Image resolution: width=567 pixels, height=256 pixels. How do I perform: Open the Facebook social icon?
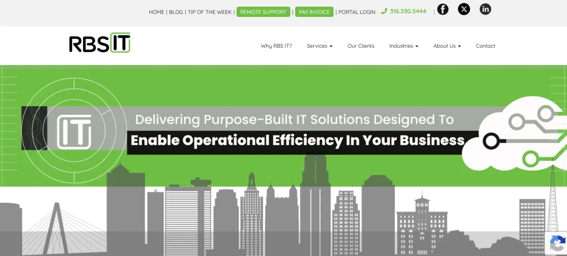pyautogui.click(x=442, y=9)
